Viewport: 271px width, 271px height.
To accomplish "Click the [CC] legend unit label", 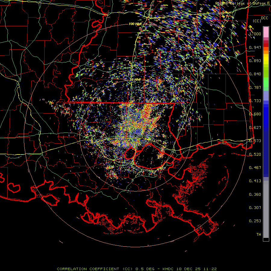I will [x=257, y=21].
